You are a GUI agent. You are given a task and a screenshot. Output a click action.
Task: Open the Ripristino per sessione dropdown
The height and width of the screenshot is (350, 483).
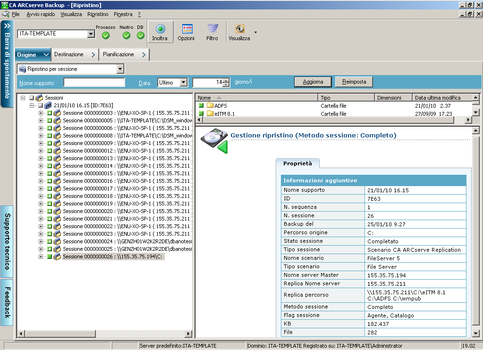[x=120, y=69]
